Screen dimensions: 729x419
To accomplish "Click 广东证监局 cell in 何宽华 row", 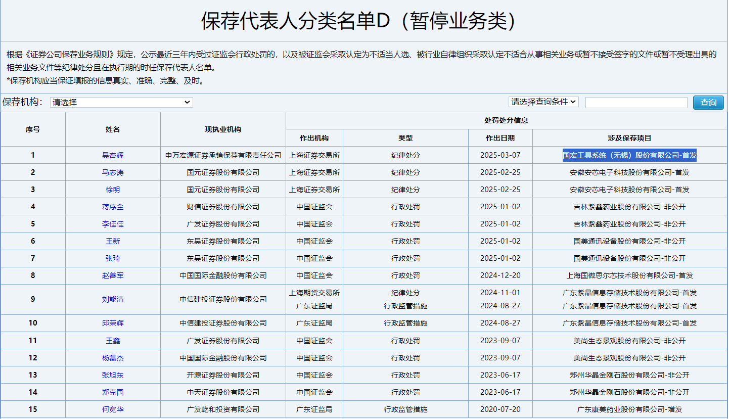I will [x=314, y=409].
